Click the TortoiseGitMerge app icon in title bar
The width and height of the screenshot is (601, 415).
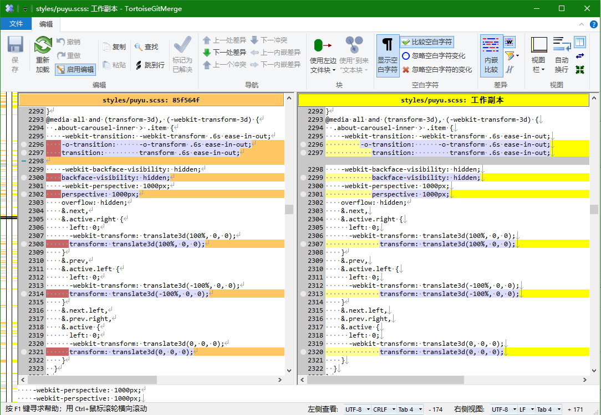coord(9,8)
